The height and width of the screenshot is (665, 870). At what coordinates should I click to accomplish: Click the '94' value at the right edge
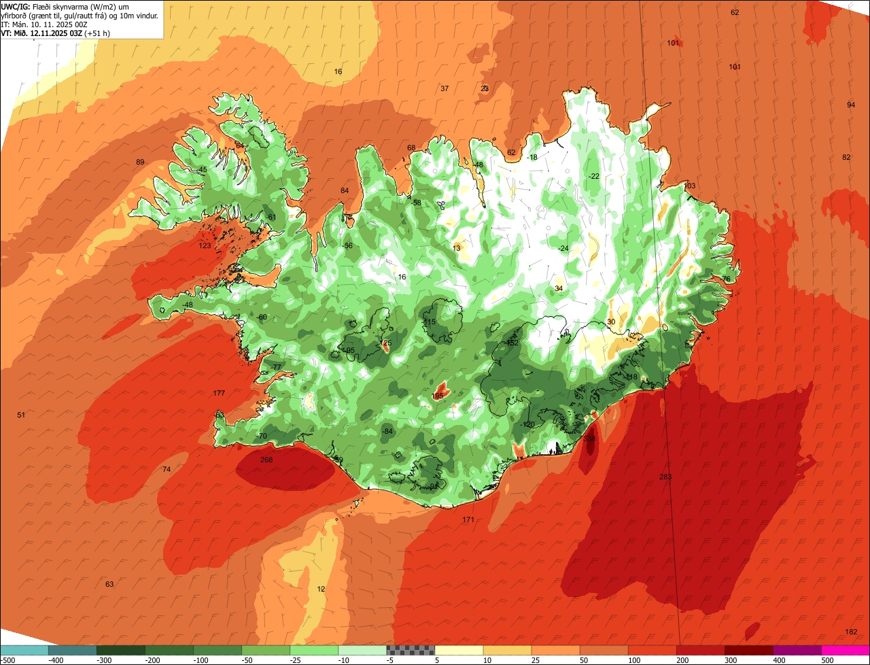(851, 105)
